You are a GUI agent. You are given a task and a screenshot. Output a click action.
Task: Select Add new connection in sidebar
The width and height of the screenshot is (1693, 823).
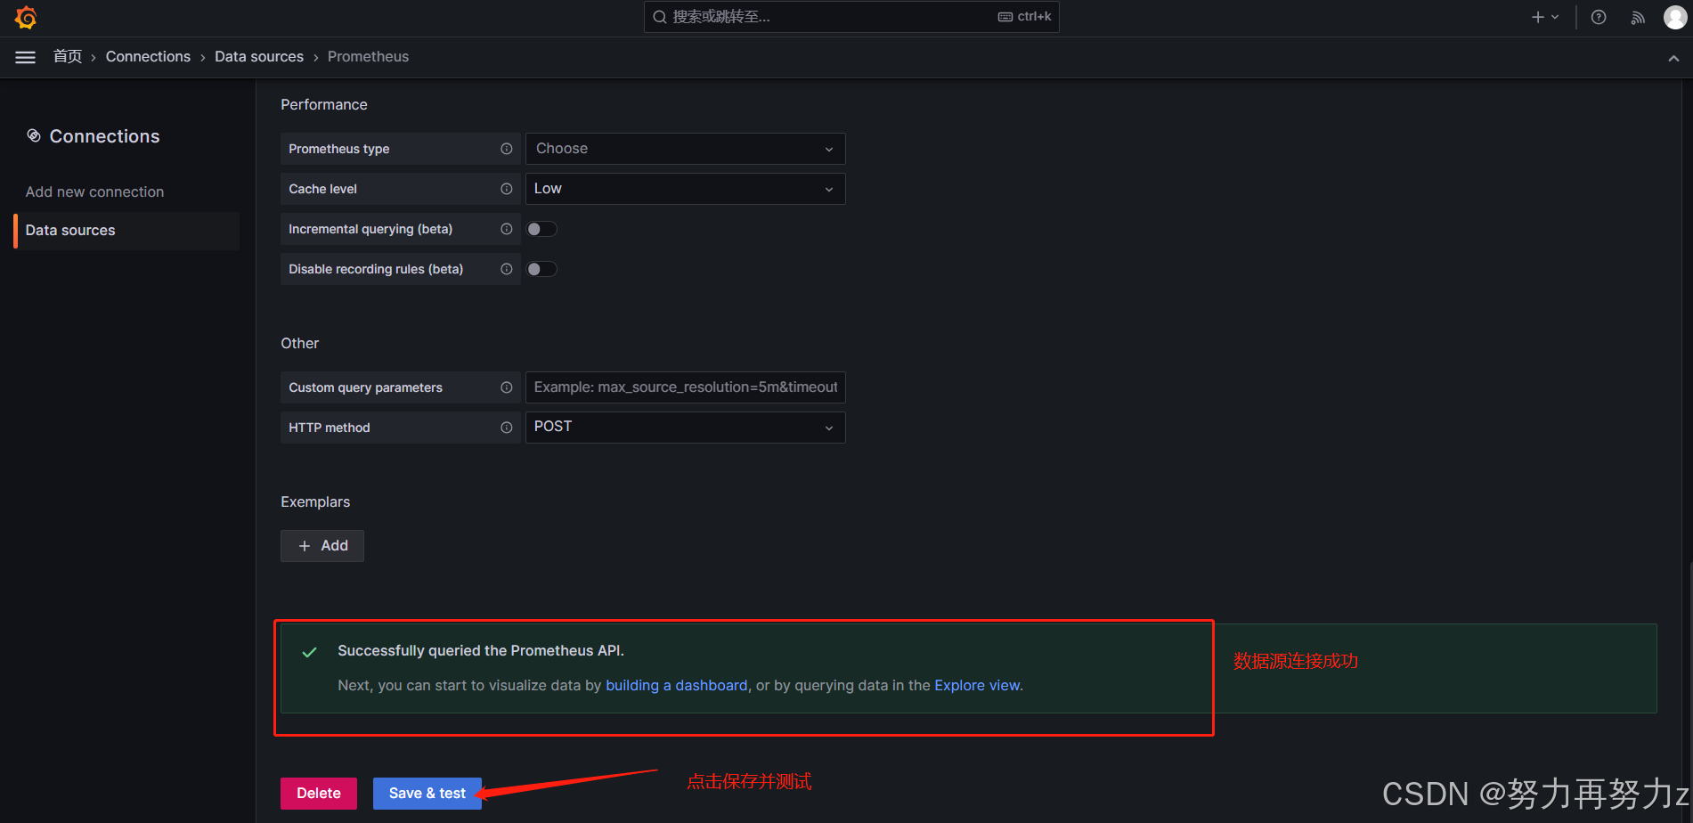pyautogui.click(x=95, y=191)
